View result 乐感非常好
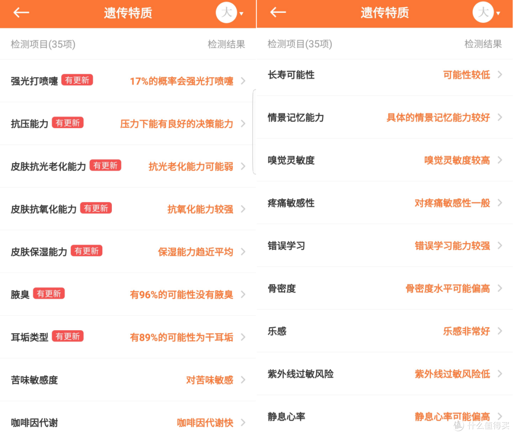This screenshot has height=436, width=514. [x=466, y=331]
